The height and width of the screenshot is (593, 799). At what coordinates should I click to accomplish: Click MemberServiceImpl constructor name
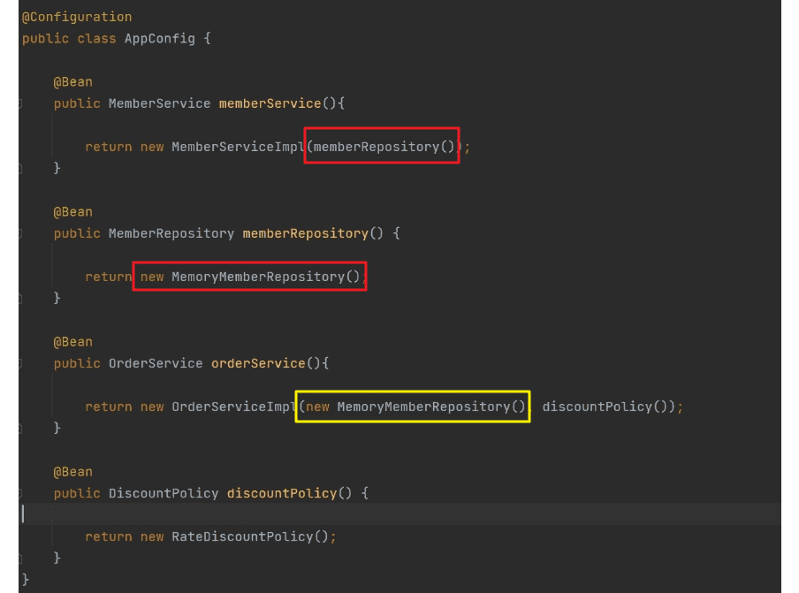click(x=238, y=147)
